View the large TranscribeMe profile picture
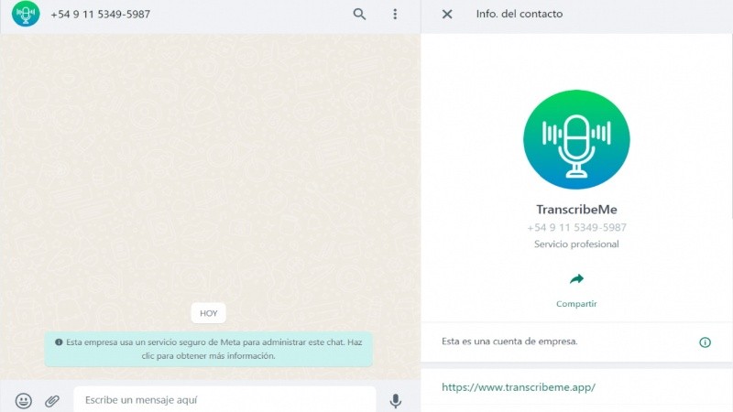Image resolution: width=733 pixels, height=412 pixels. [576, 139]
